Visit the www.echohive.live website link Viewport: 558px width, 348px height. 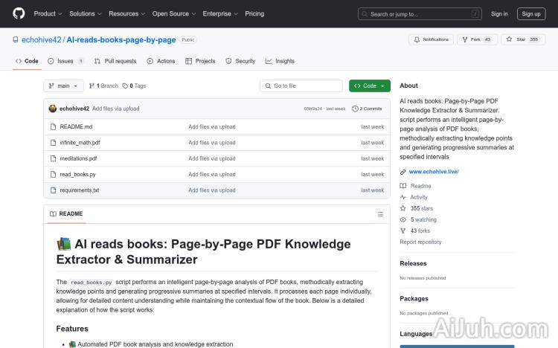[434, 172]
